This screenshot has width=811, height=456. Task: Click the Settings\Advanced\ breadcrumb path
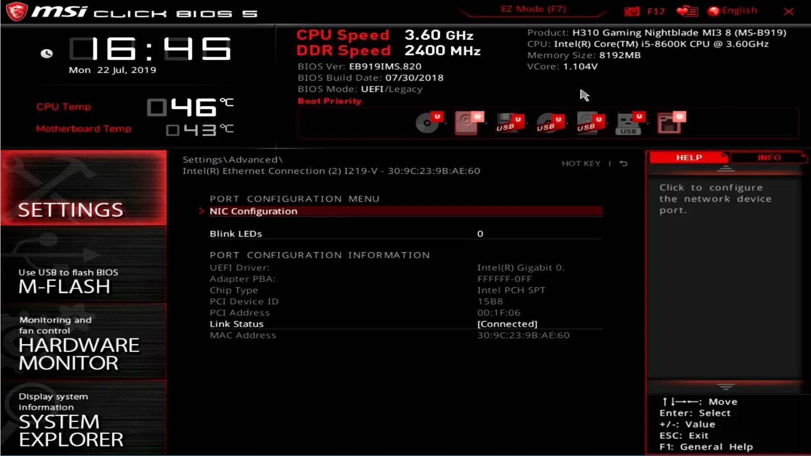(232, 160)
